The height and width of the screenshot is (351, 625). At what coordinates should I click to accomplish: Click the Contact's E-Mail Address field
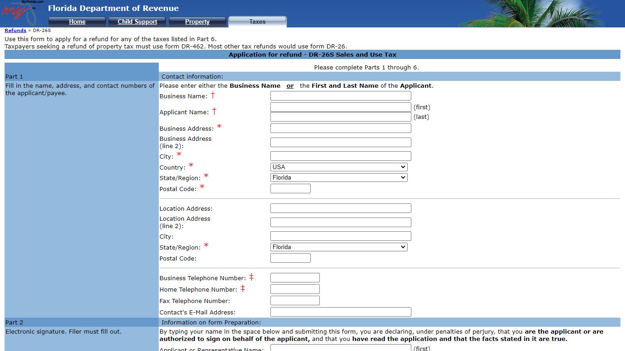pyautogui.click(x=341, y=312)
